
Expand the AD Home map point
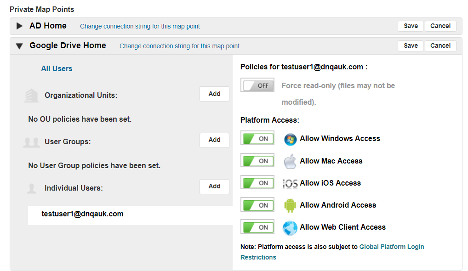(x=19, y=26)
